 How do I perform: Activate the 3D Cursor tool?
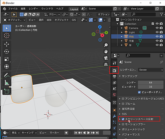[7, 36]
